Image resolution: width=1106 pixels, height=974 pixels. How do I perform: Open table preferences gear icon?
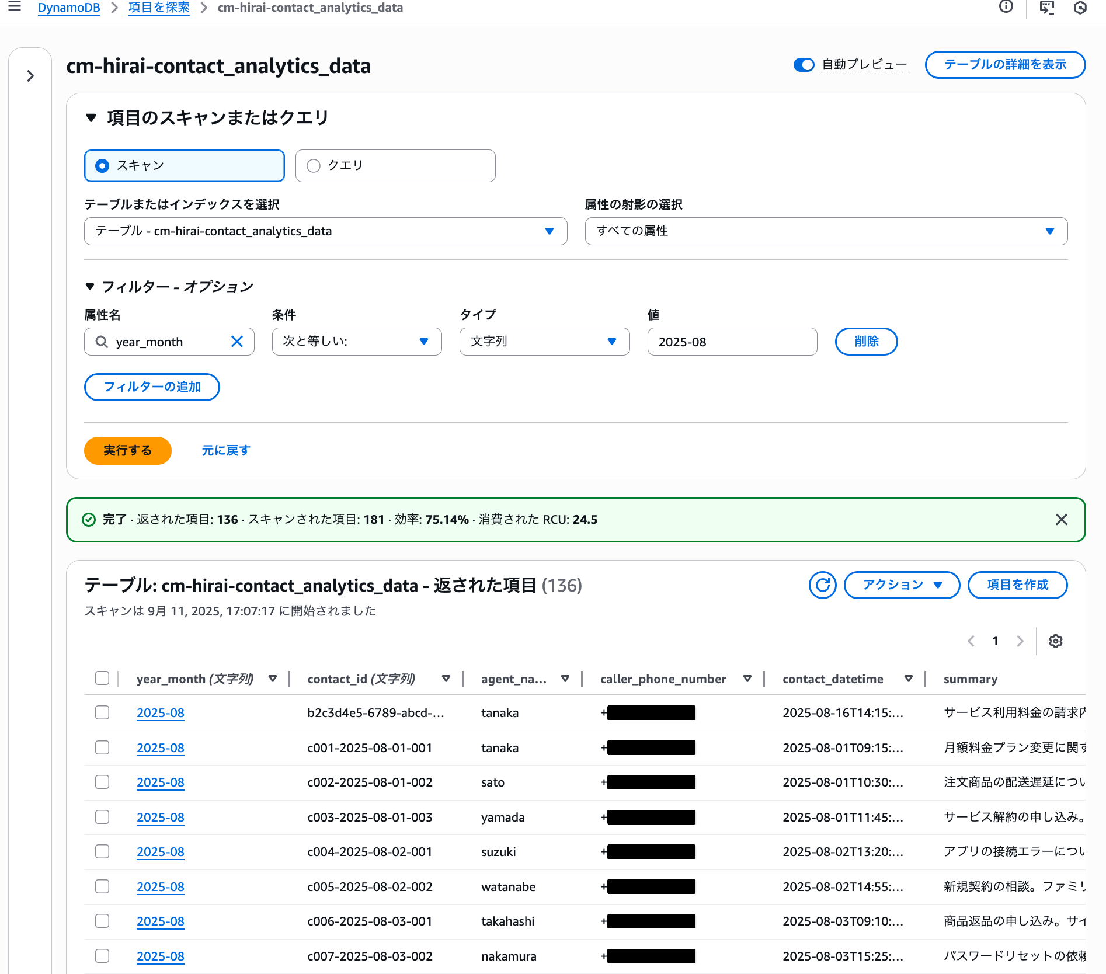pos(1056,641)
